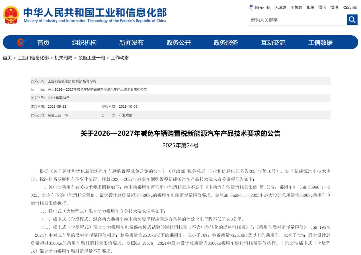
Task: Click the national emblem logo
Action: click(x=11, y=15)
